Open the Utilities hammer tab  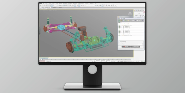point(144,10)
